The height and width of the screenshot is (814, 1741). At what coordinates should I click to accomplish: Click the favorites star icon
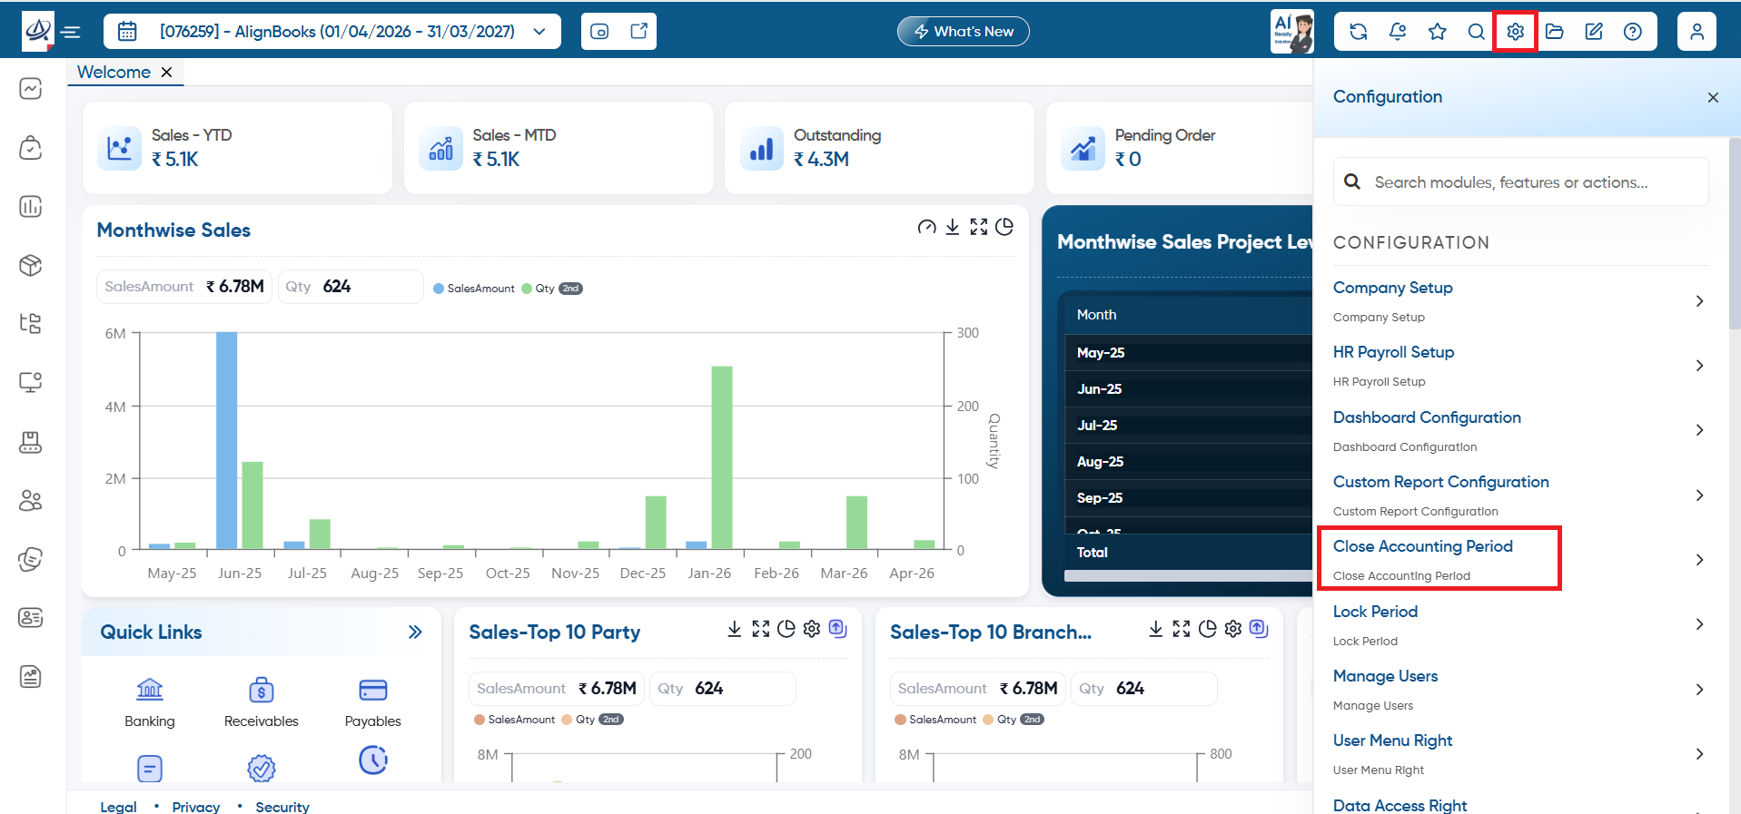(1438, 32)
